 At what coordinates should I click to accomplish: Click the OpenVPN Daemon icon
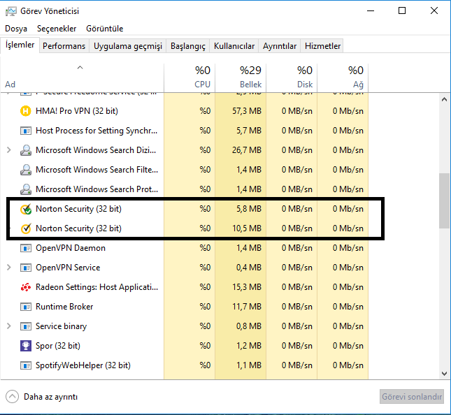pos(26,248)
